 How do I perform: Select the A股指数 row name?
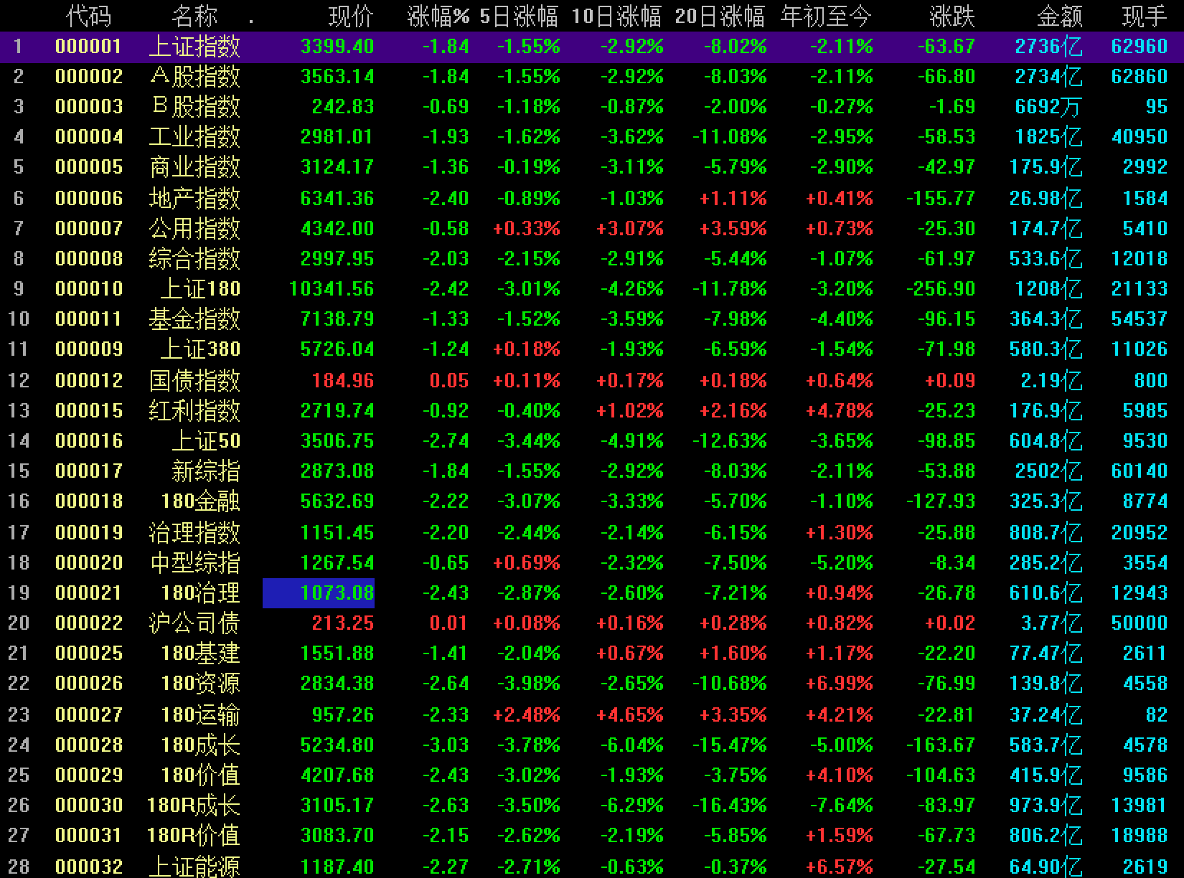point(194,77)
